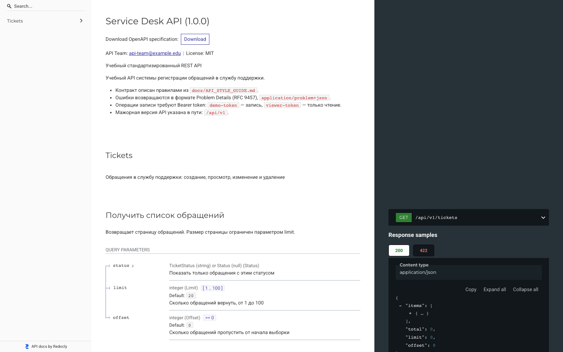Click the Tickets section heading
563x352 pixels.
point(119,155)
